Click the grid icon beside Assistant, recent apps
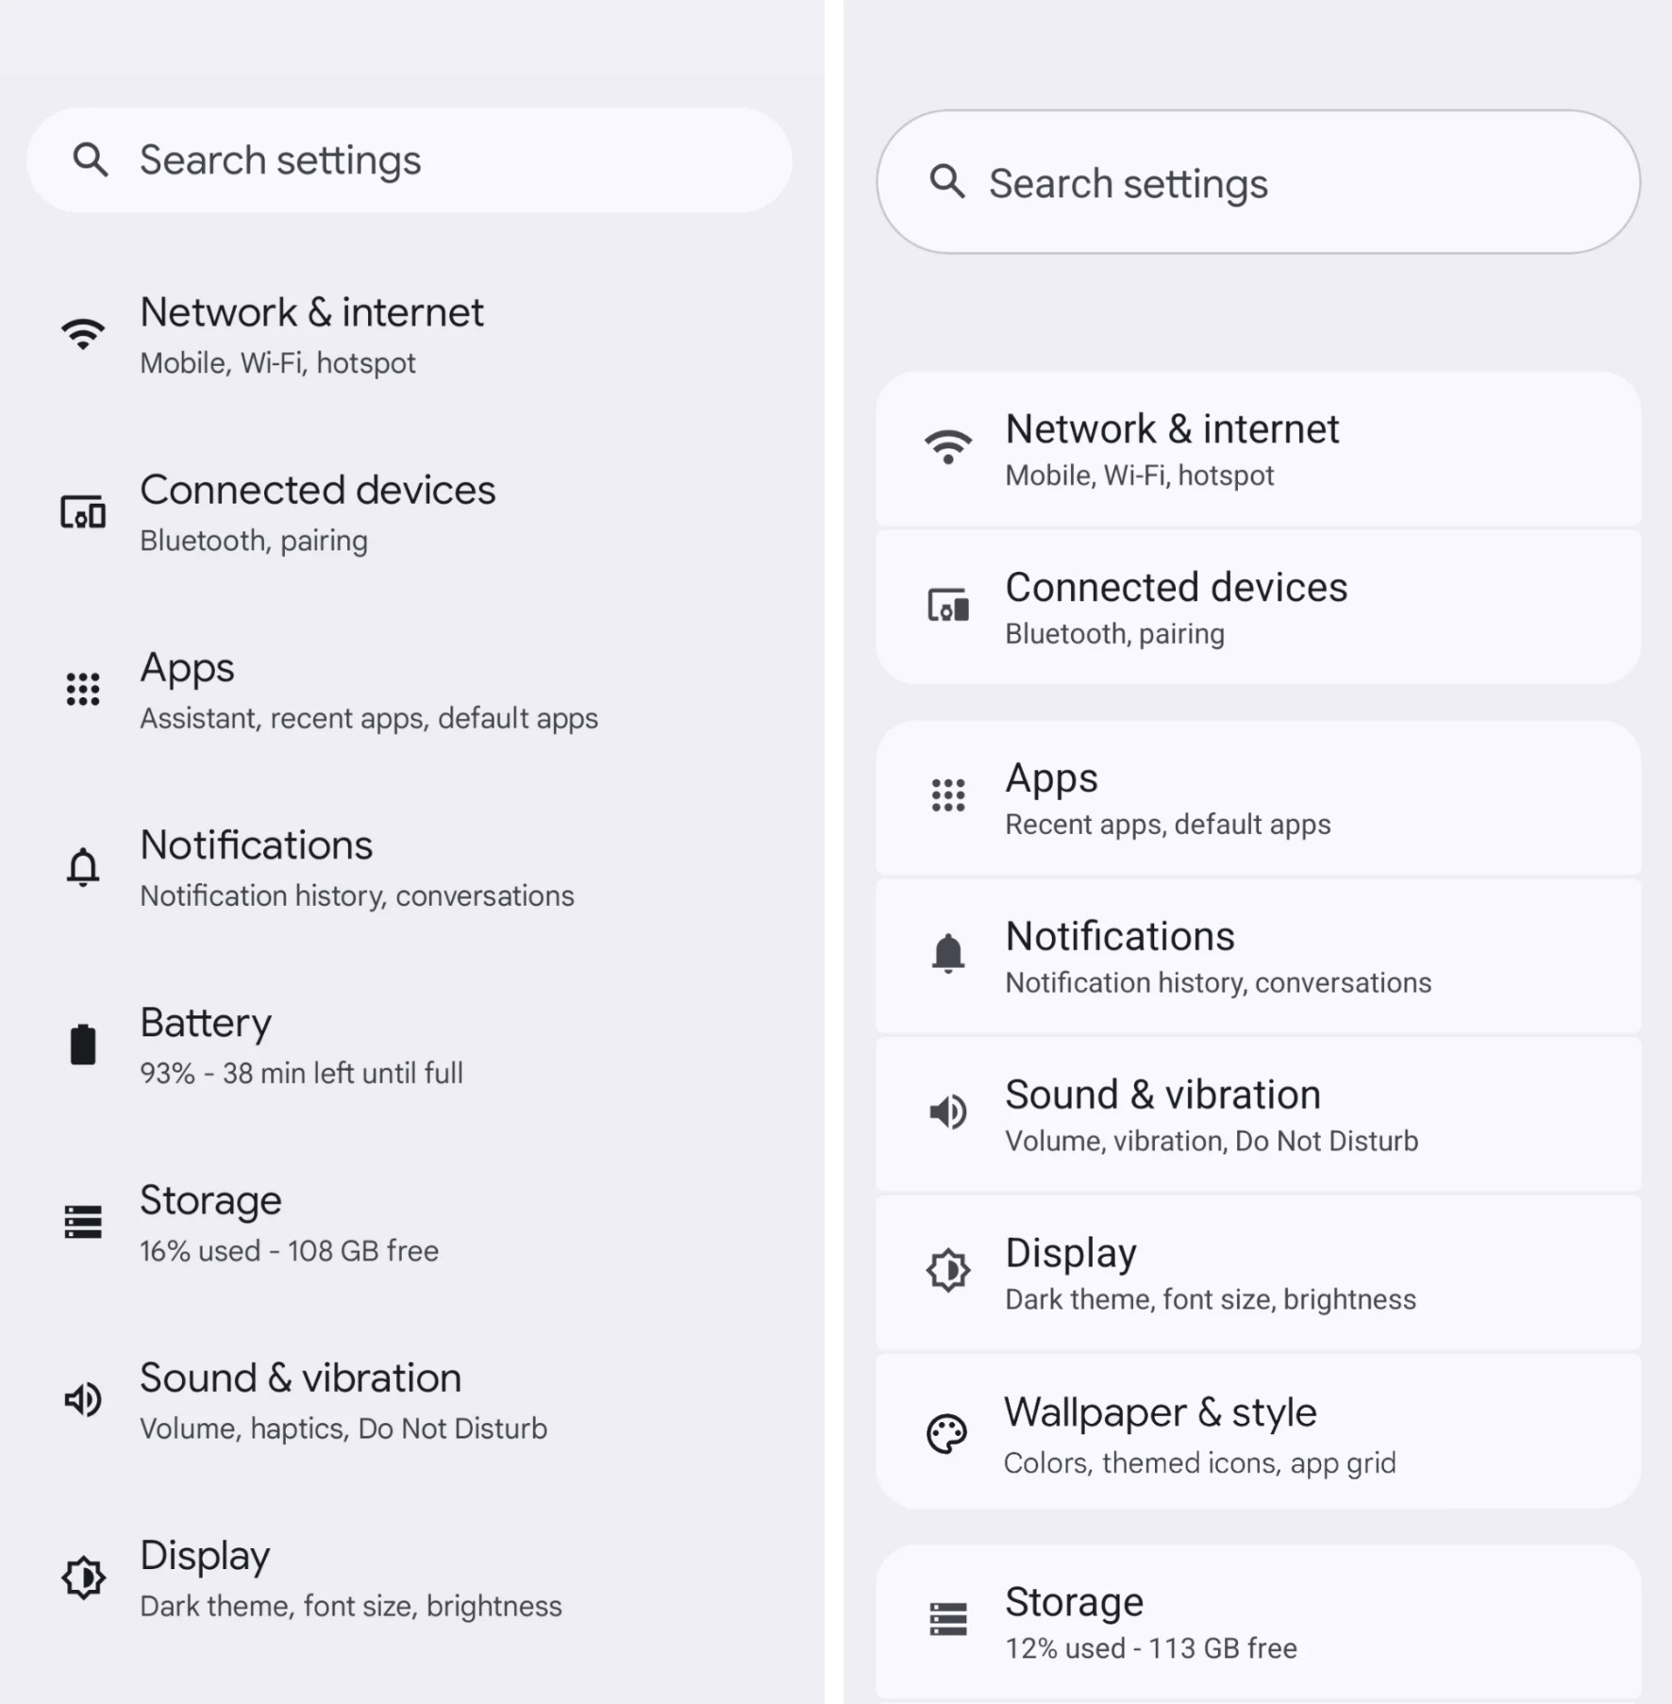Screen dimensions: 1672x1704 click(x=83, y=690)
